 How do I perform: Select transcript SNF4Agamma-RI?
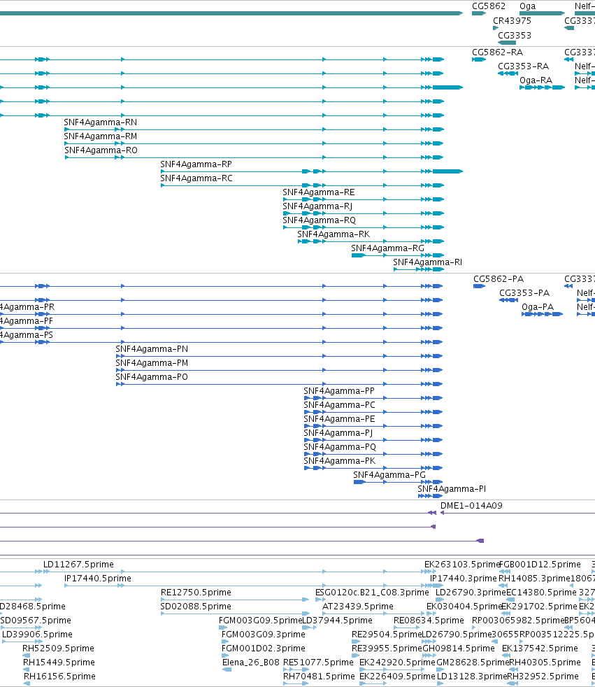pos(427,262)
